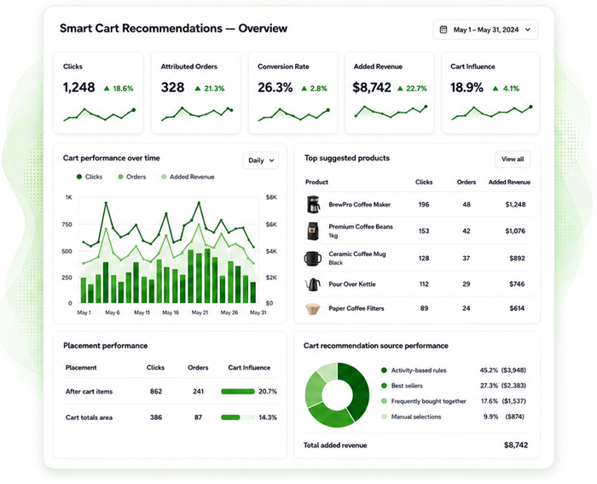Click the Cart Influence upward trend arrow
The height and width of the screenshot is (484, 597).
(496, 89)
